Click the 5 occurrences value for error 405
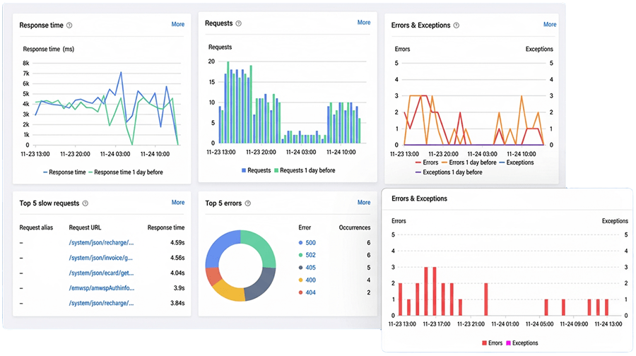Viewport: 636px width, 356px height. [369, 268]
